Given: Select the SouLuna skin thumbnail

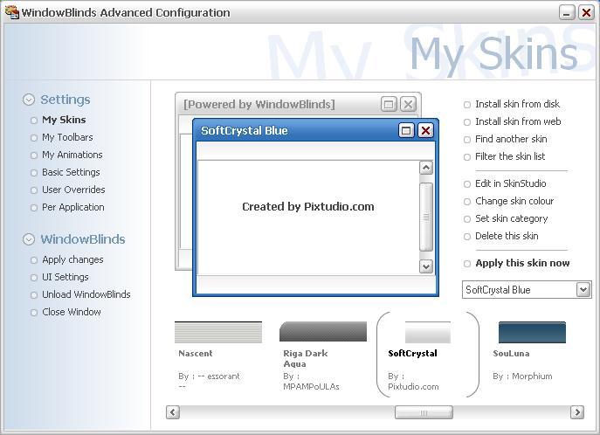Looking at the screenshot, I should click(532, 332).
